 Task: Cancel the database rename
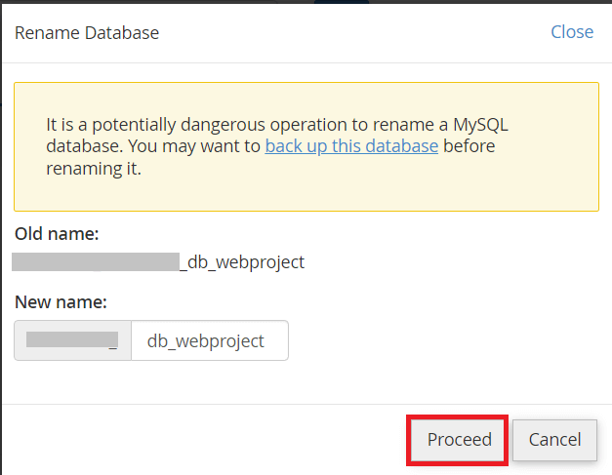(x=554, y=440)
